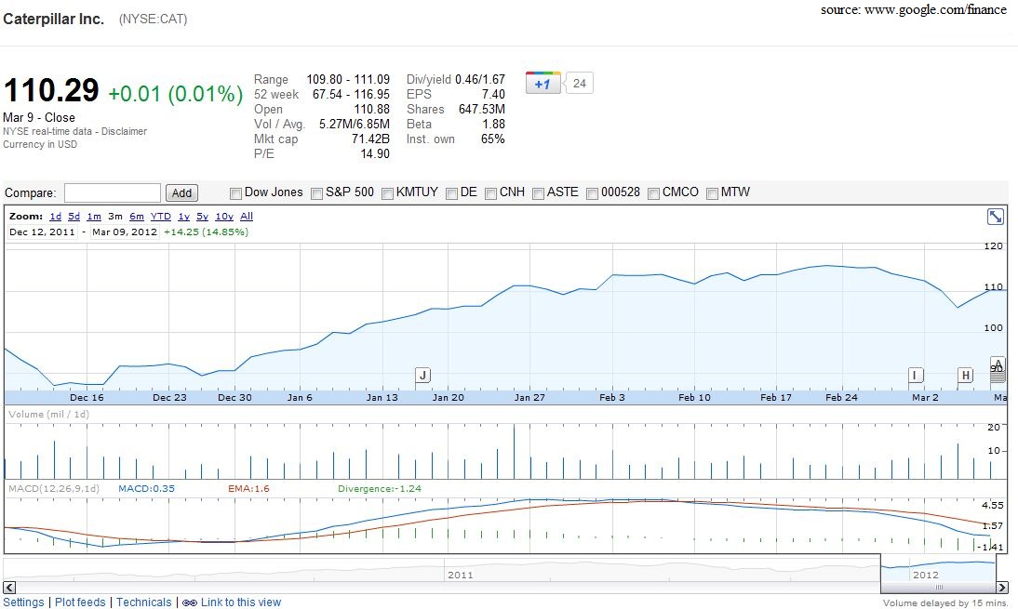The image size is (1018, 609).
Task: Click the EPS value 7.40
Action: (493, 94)
